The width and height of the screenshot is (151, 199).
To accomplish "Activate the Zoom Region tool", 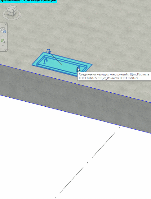I will pos(3,41).
